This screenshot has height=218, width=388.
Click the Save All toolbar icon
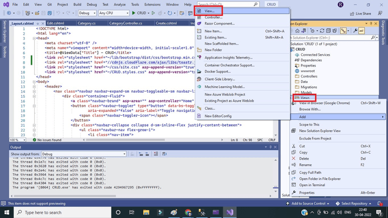(x=49, y=13)
